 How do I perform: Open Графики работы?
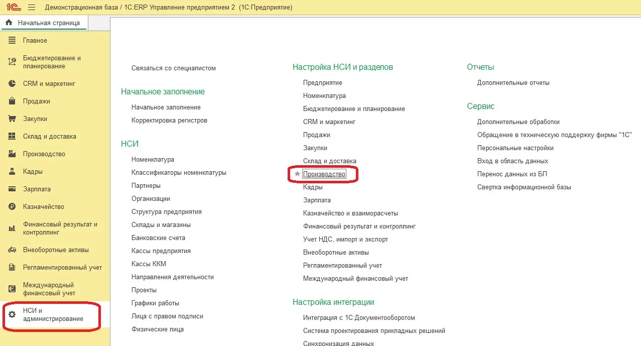155,303
